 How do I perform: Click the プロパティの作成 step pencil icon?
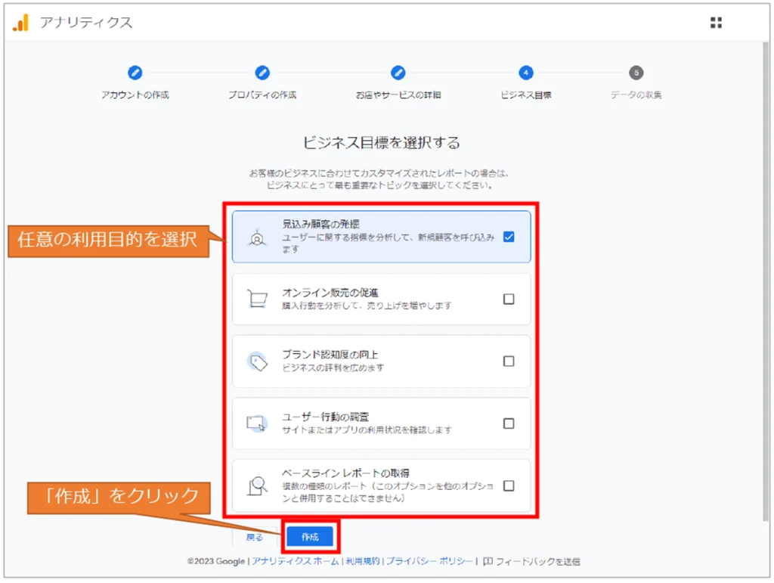click(262, 73)
